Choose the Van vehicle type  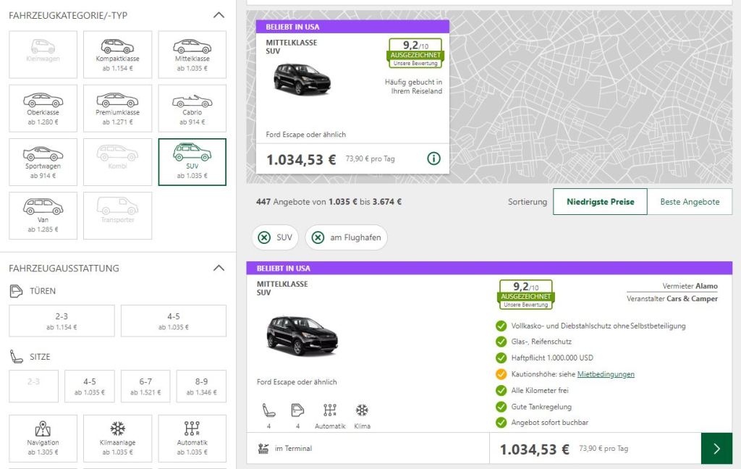(43, 215)
